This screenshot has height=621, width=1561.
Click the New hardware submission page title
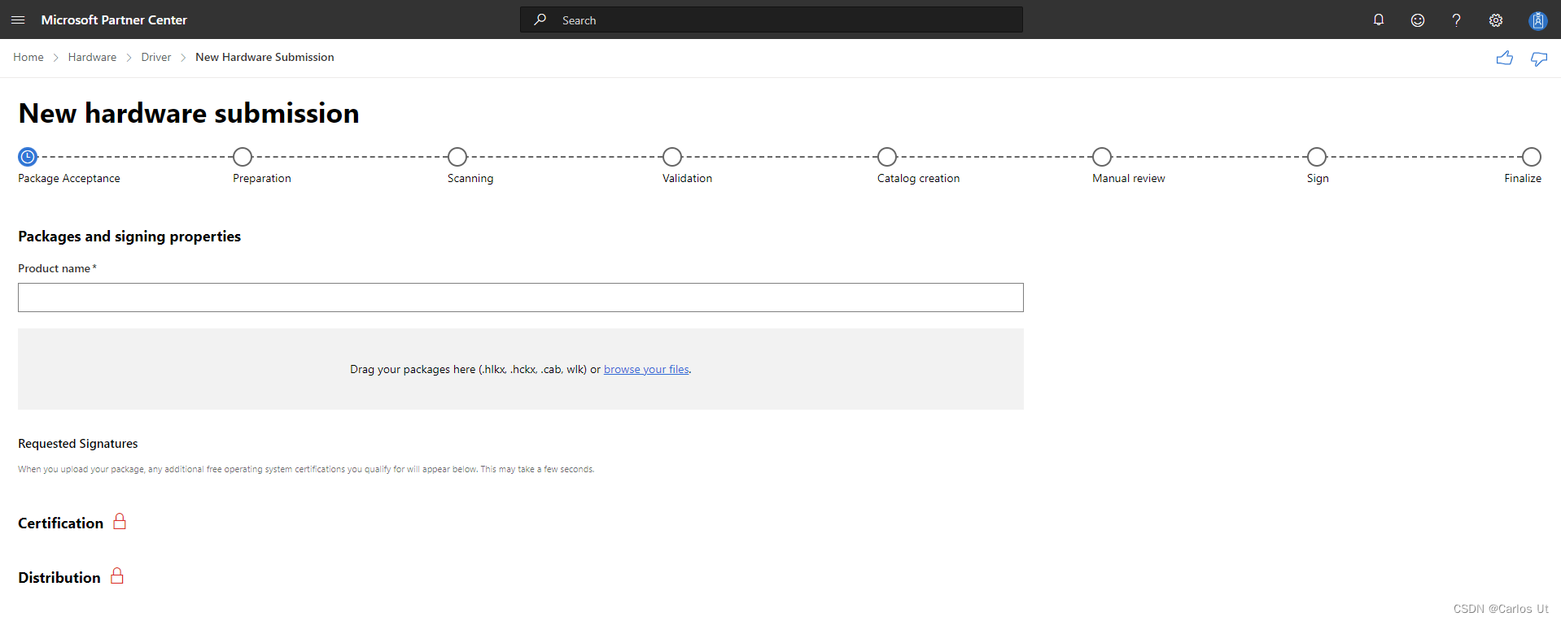point(189,113)
